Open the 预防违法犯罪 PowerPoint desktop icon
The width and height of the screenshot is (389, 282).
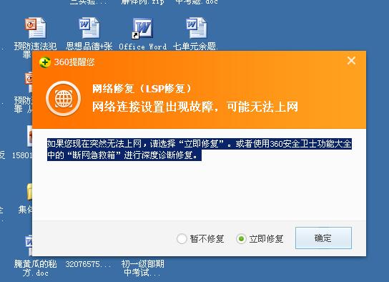pos(35,28)
